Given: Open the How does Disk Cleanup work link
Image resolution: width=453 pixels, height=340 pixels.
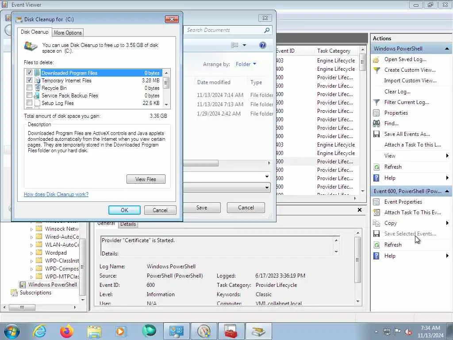Looking at the screenshot, I should (x=56, y=194).
